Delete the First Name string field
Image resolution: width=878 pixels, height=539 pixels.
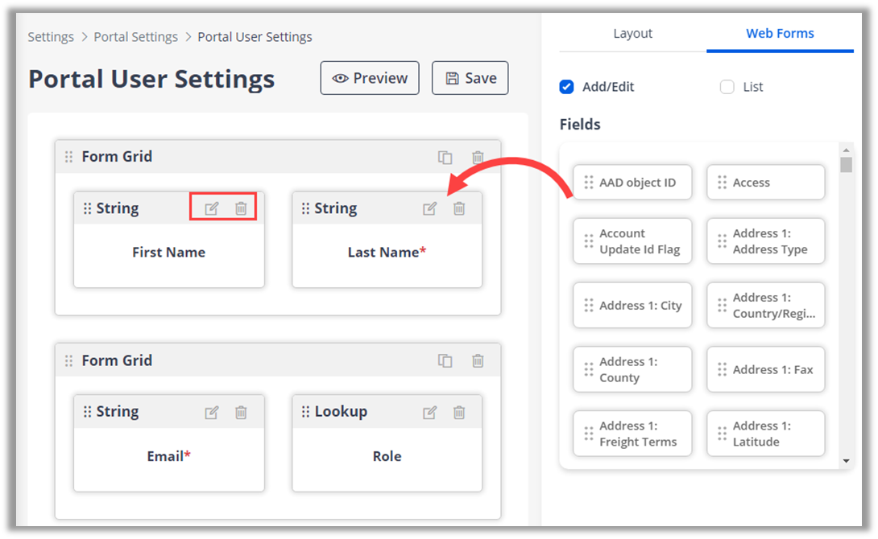tap(241, 208)
